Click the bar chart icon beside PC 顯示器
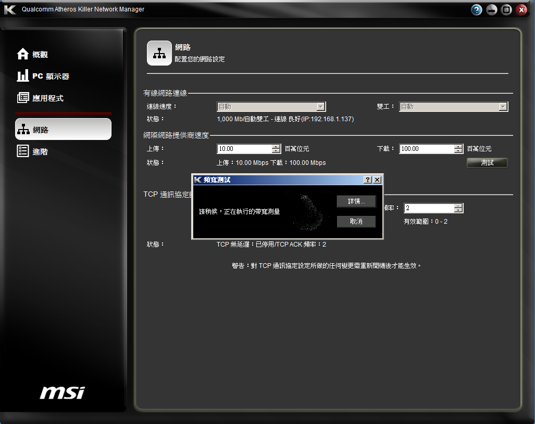This screenshot has width=535, height=424. point(23,75)
